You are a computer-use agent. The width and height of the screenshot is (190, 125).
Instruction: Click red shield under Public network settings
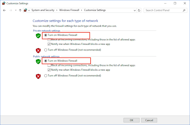[38, 76]
